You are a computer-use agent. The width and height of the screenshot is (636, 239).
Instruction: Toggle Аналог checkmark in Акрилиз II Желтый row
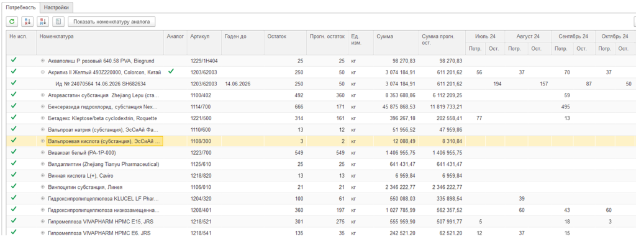[x=171, y=72]
